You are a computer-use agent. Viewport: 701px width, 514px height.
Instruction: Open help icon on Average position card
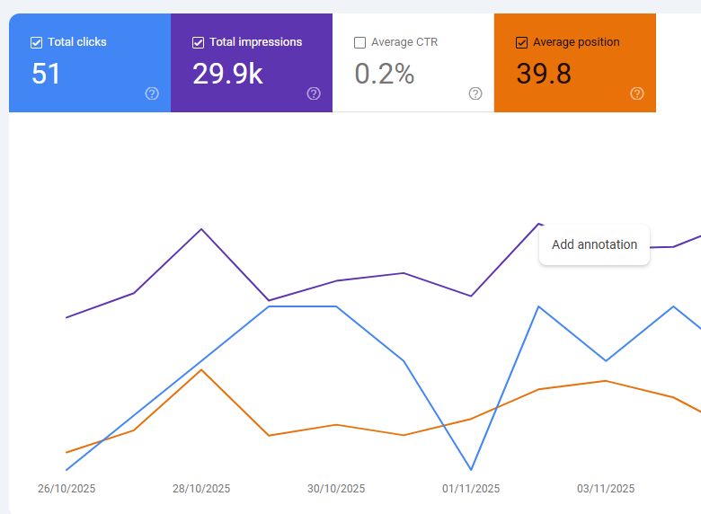[x=637, y=93]
